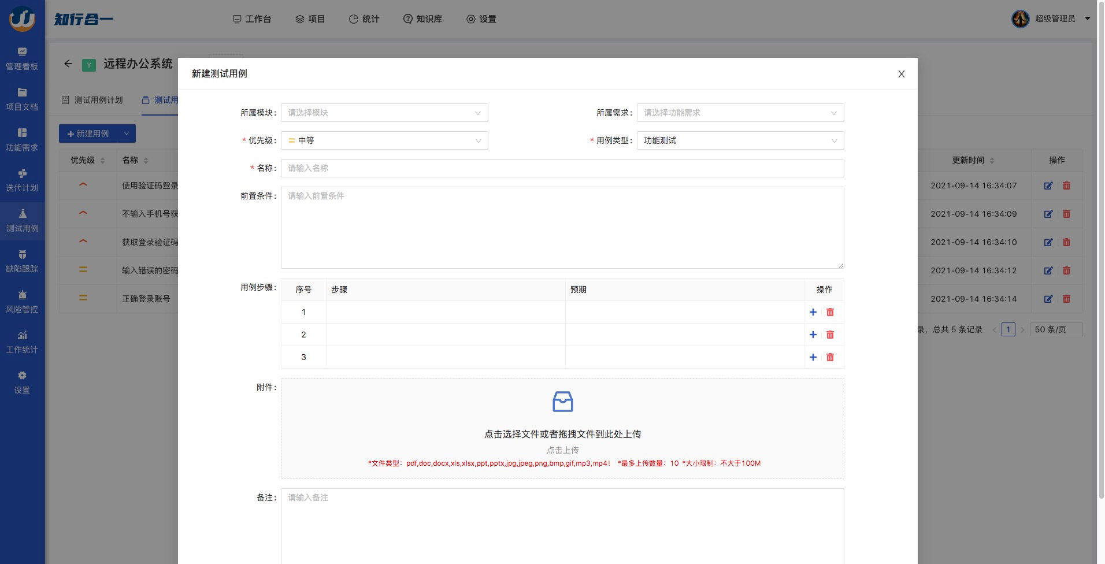Click edit icon for 16:34:07 record
Screen dimensions: 1105x564
point(1048,185)
